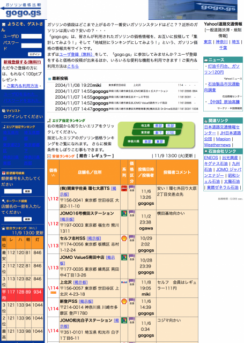Open the gogo.gs building banner image

[x=193, y=10]
